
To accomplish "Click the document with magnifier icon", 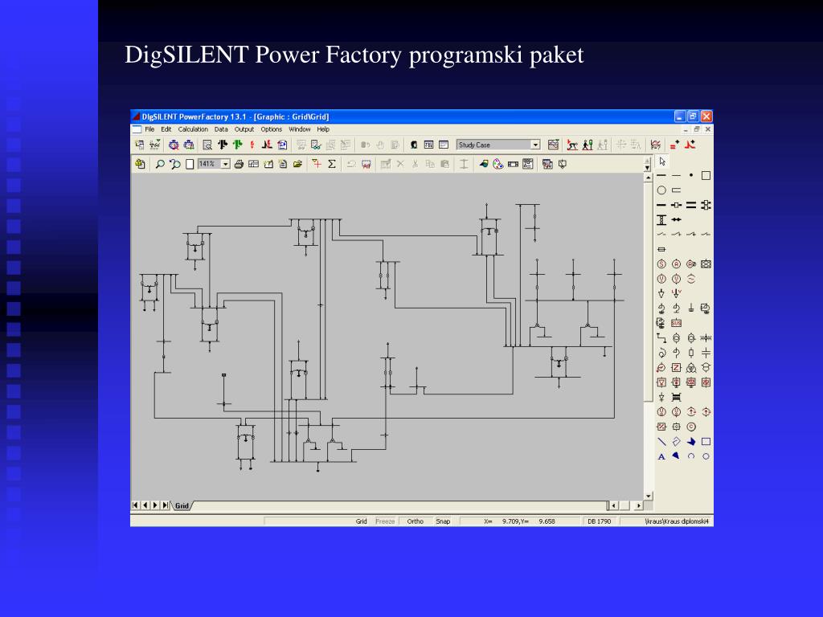I will pyautogui.click(x=207, y=145).
